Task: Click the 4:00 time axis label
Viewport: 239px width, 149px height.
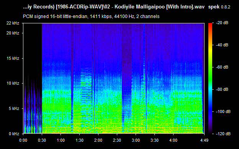Action: [173, 140]
